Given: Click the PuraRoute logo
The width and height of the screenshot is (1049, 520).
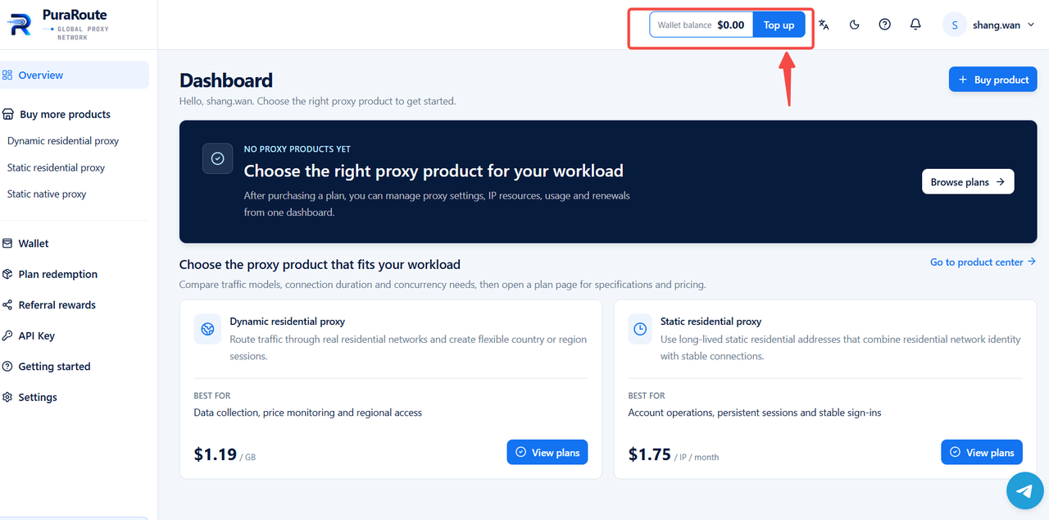Looking at the screenshot, I should pyautogui.click(x=57, y=25).
